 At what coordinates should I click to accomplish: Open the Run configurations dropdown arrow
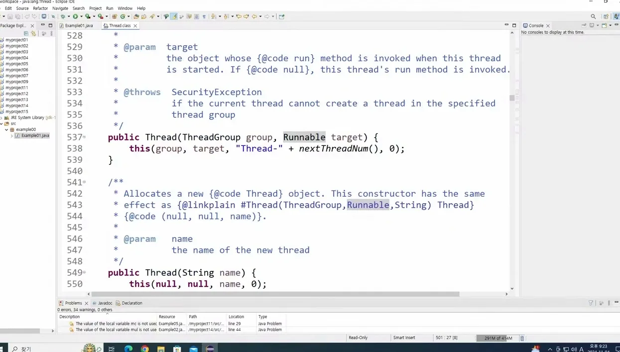[x=82, y=16]
